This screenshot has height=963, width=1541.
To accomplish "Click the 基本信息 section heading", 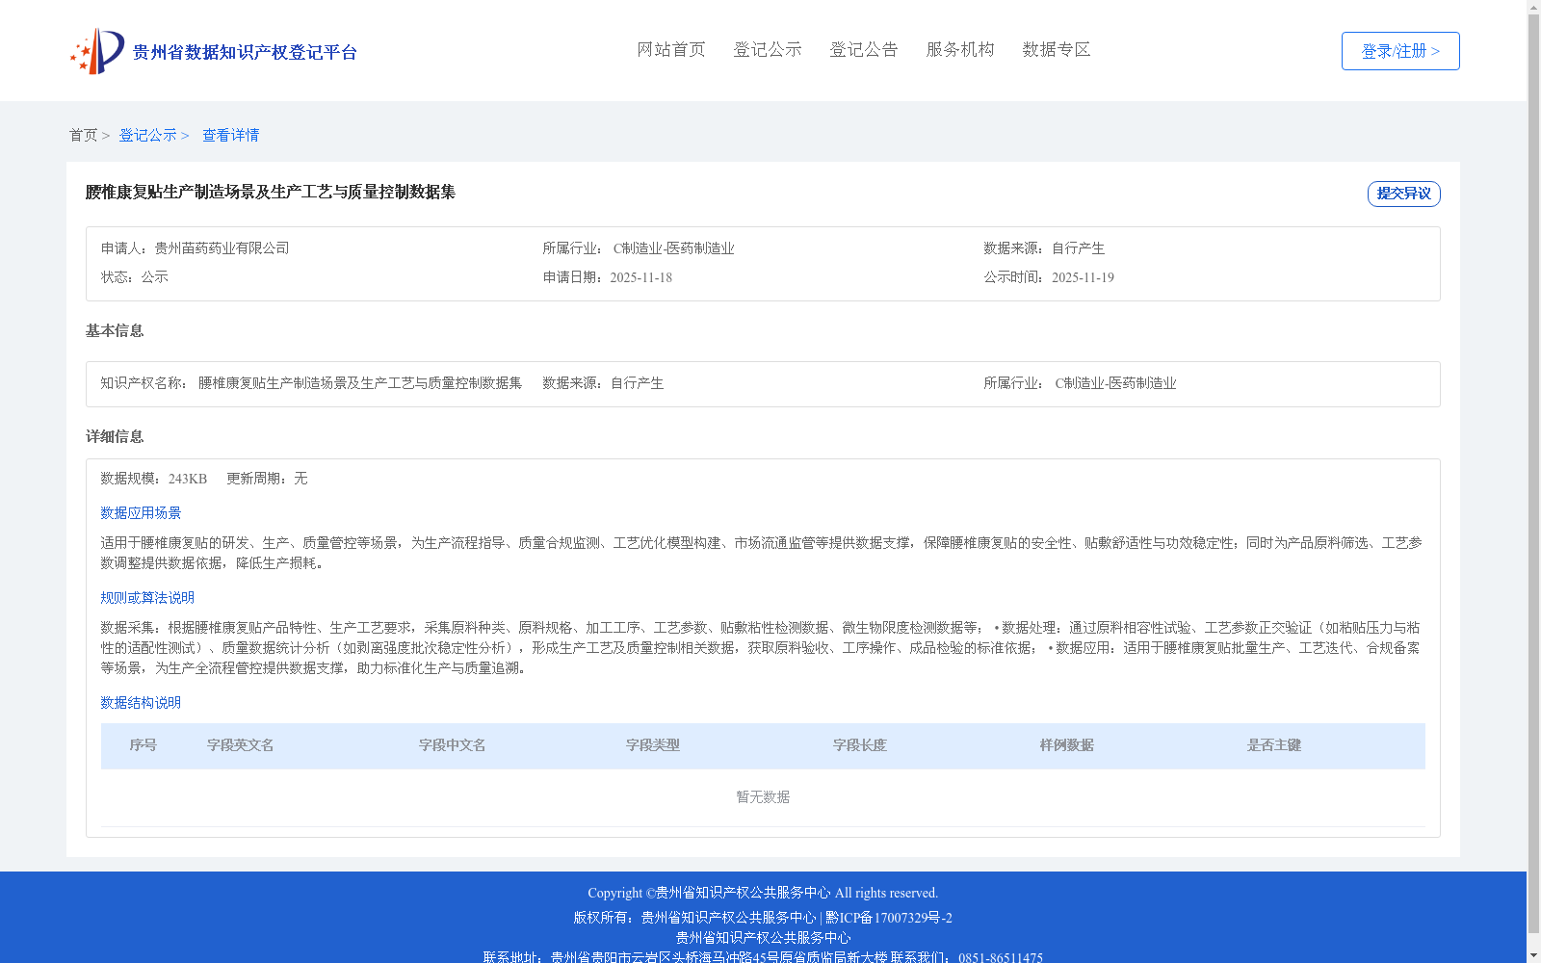I will coord(115,330).
